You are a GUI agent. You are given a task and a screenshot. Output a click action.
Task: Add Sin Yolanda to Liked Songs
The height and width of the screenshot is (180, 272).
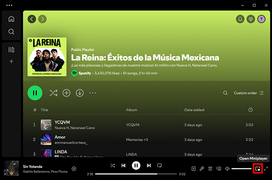click(x=74, y=169)
